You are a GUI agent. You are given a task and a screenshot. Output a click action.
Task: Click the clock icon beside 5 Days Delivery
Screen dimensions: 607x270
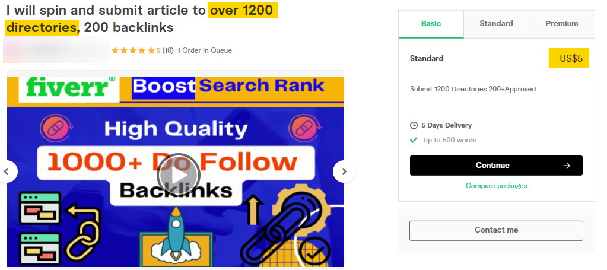tap(414, 126)
